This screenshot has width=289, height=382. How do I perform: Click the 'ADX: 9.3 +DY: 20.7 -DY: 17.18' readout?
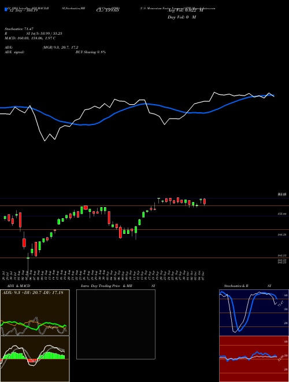click(32, 293)
